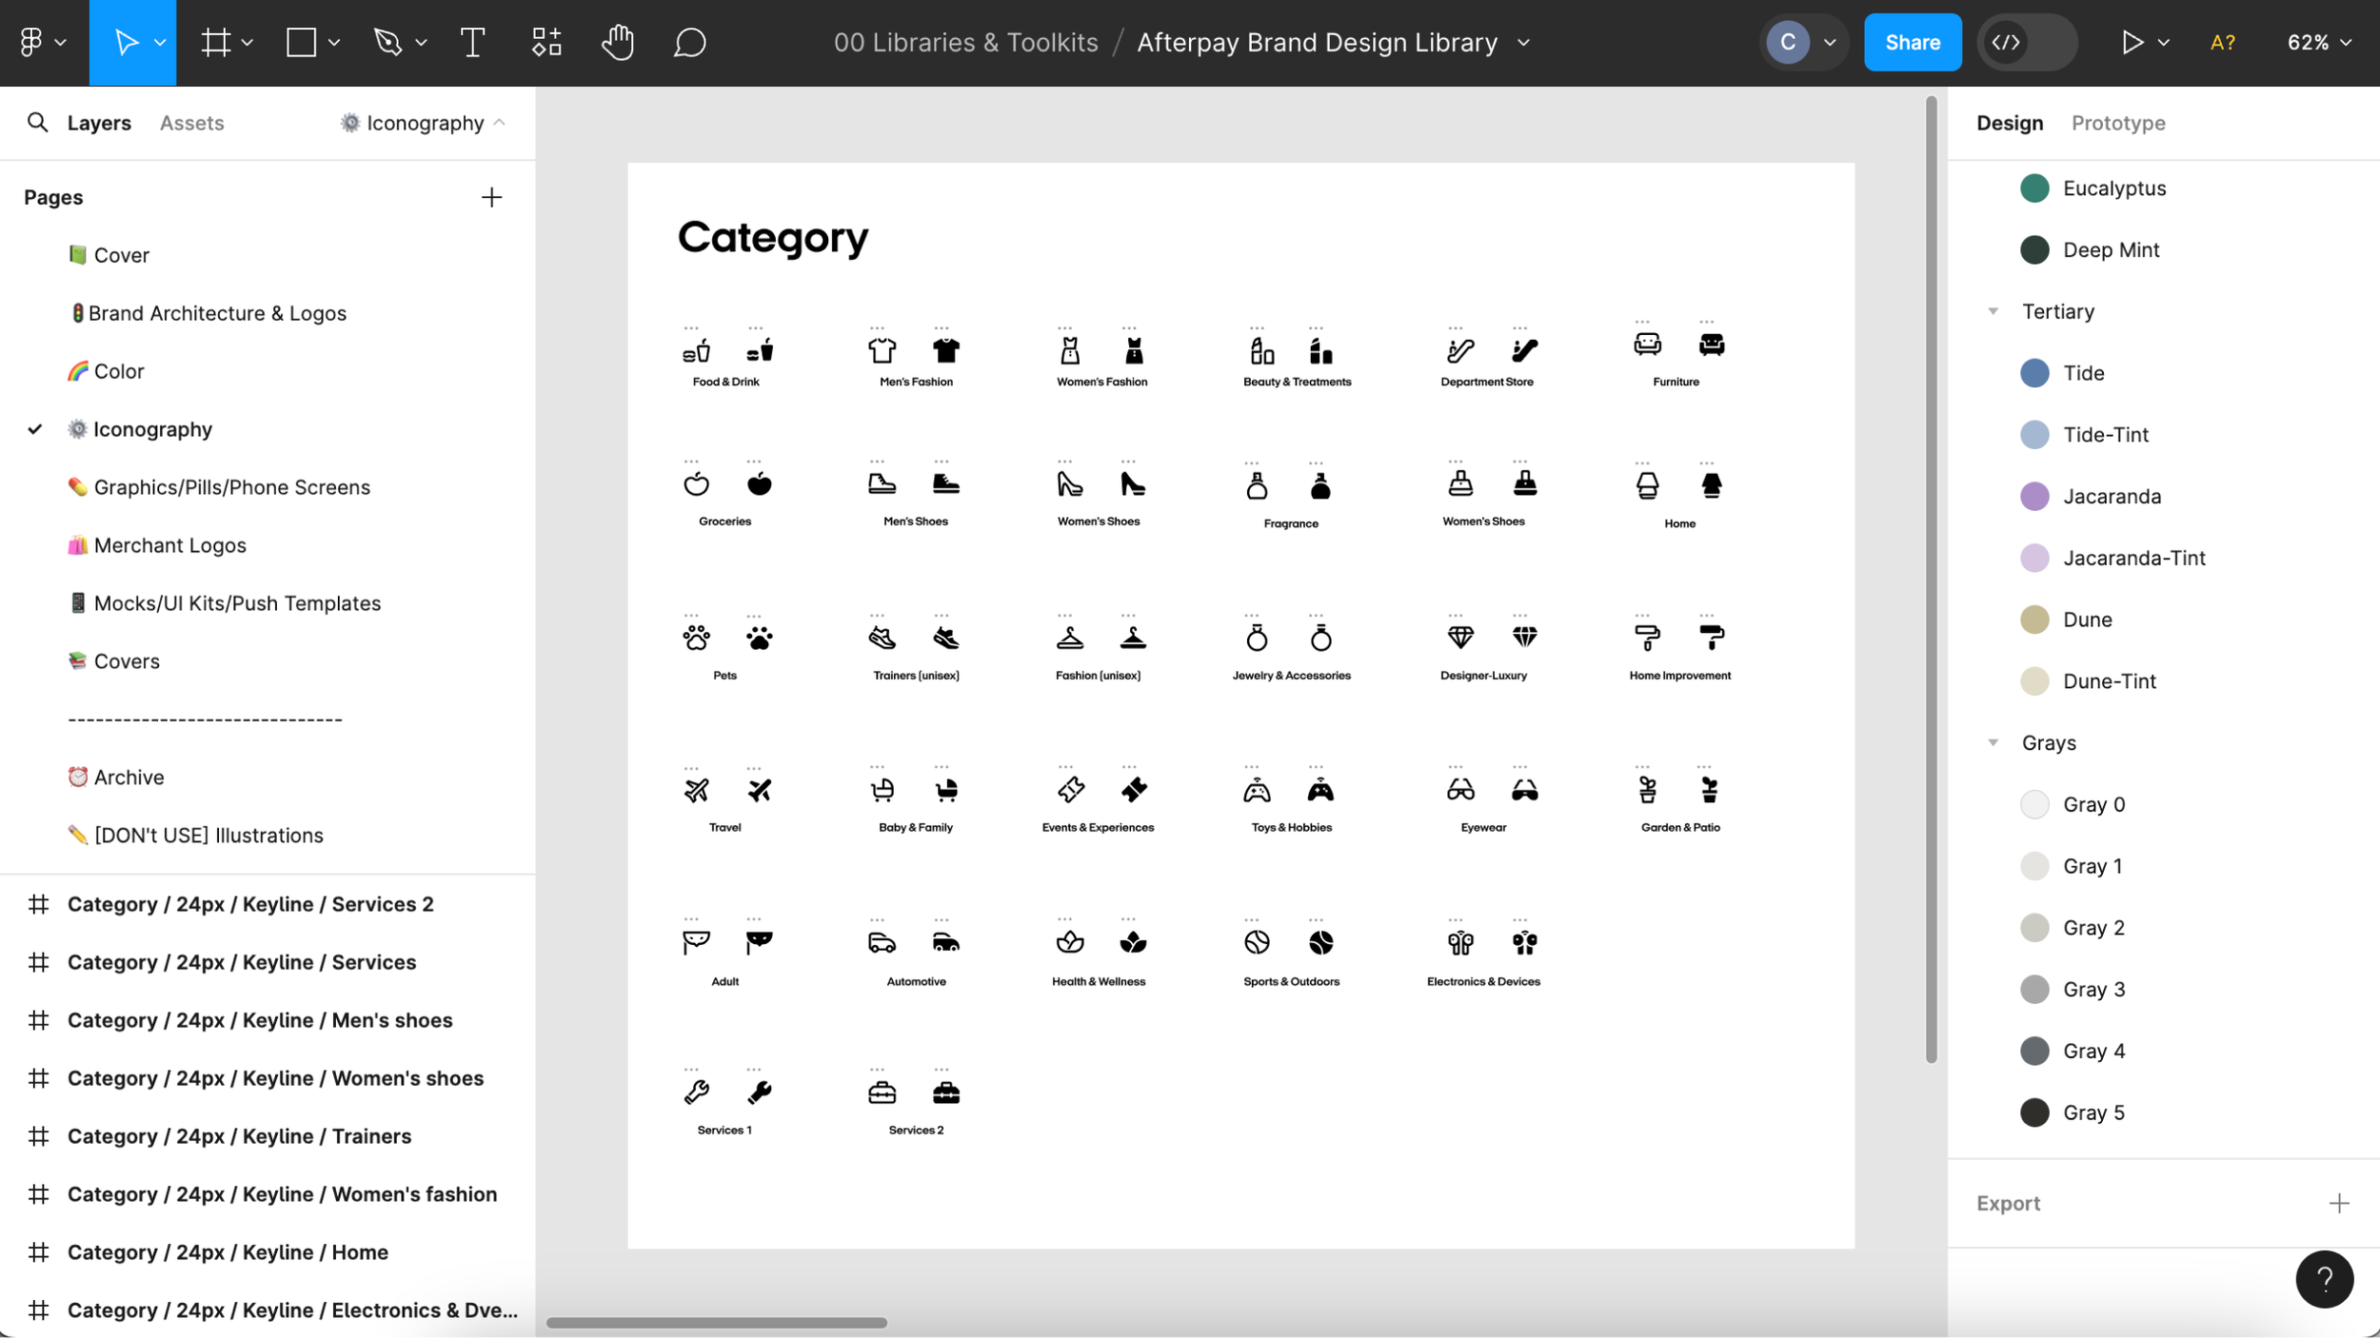The width and height of the screenshot is (2380, 1339).
Task: Open the file name dropdown chevron
Action: [x=1523, y=43]
